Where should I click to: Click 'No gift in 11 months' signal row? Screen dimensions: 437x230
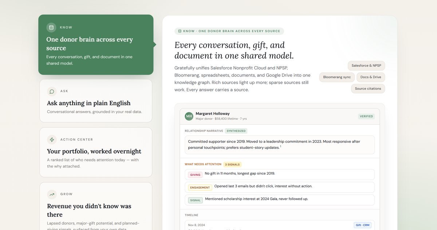coord(279,174)
